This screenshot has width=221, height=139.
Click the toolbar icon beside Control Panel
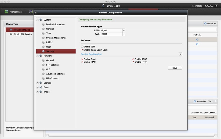coord(31,12)
